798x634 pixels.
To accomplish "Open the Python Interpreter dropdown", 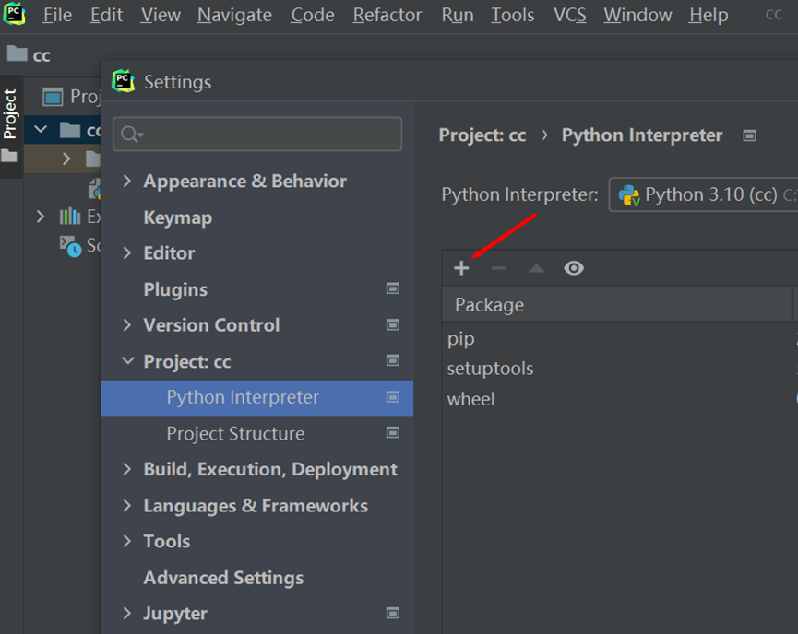I will pyautogui.click(x=703, y=194).
